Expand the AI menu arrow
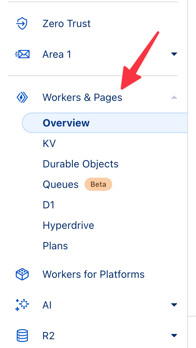Viewport: 196px width, 348px height. [x=174, y=305]
